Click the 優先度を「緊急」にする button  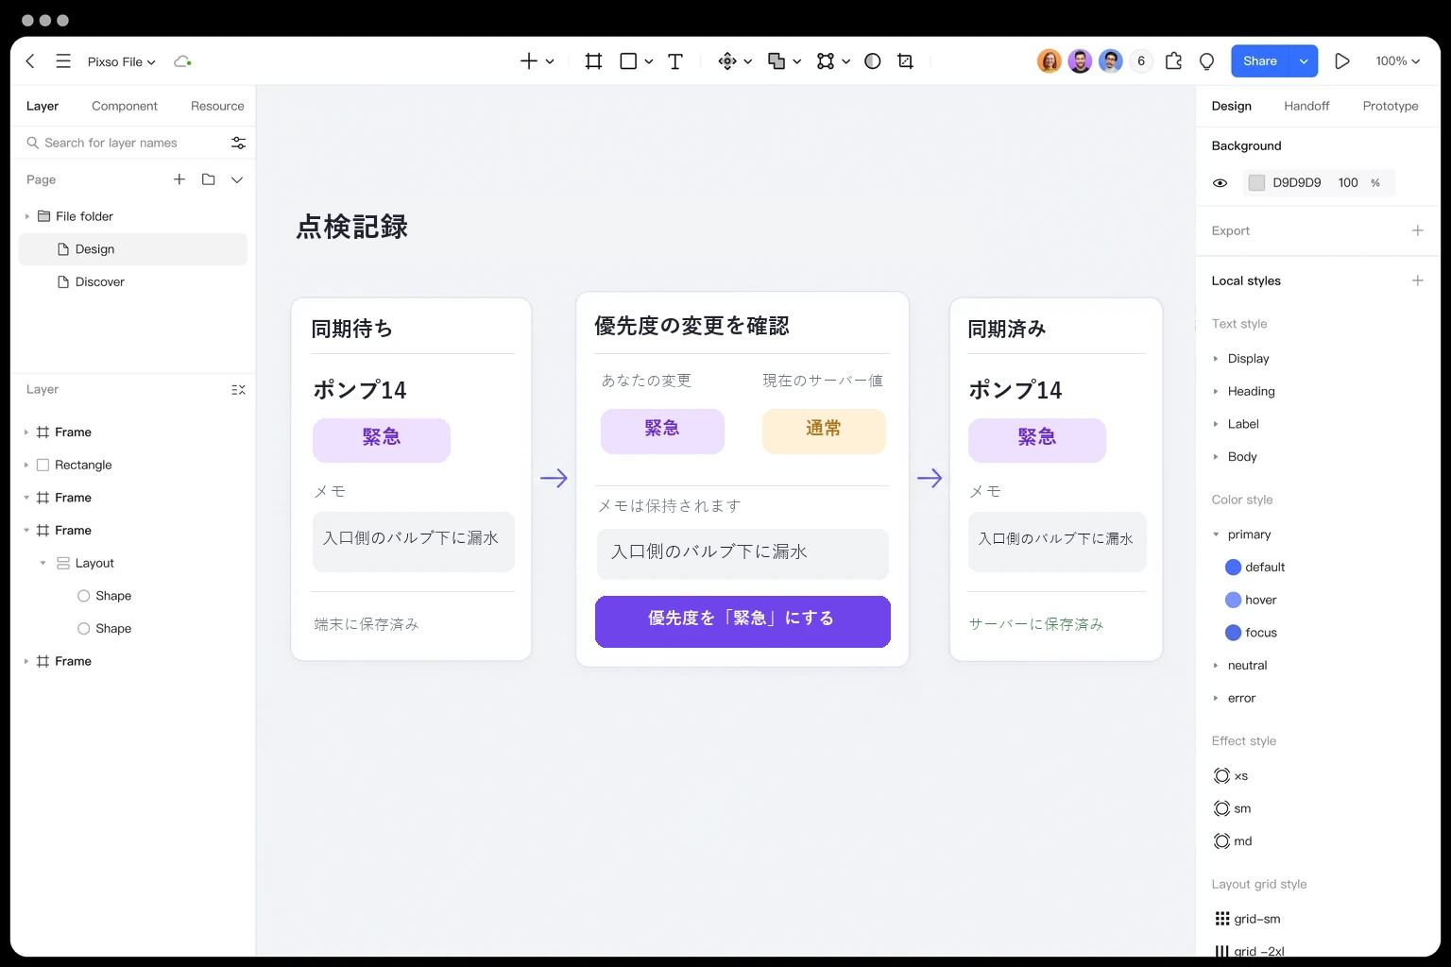pos(743,621)
